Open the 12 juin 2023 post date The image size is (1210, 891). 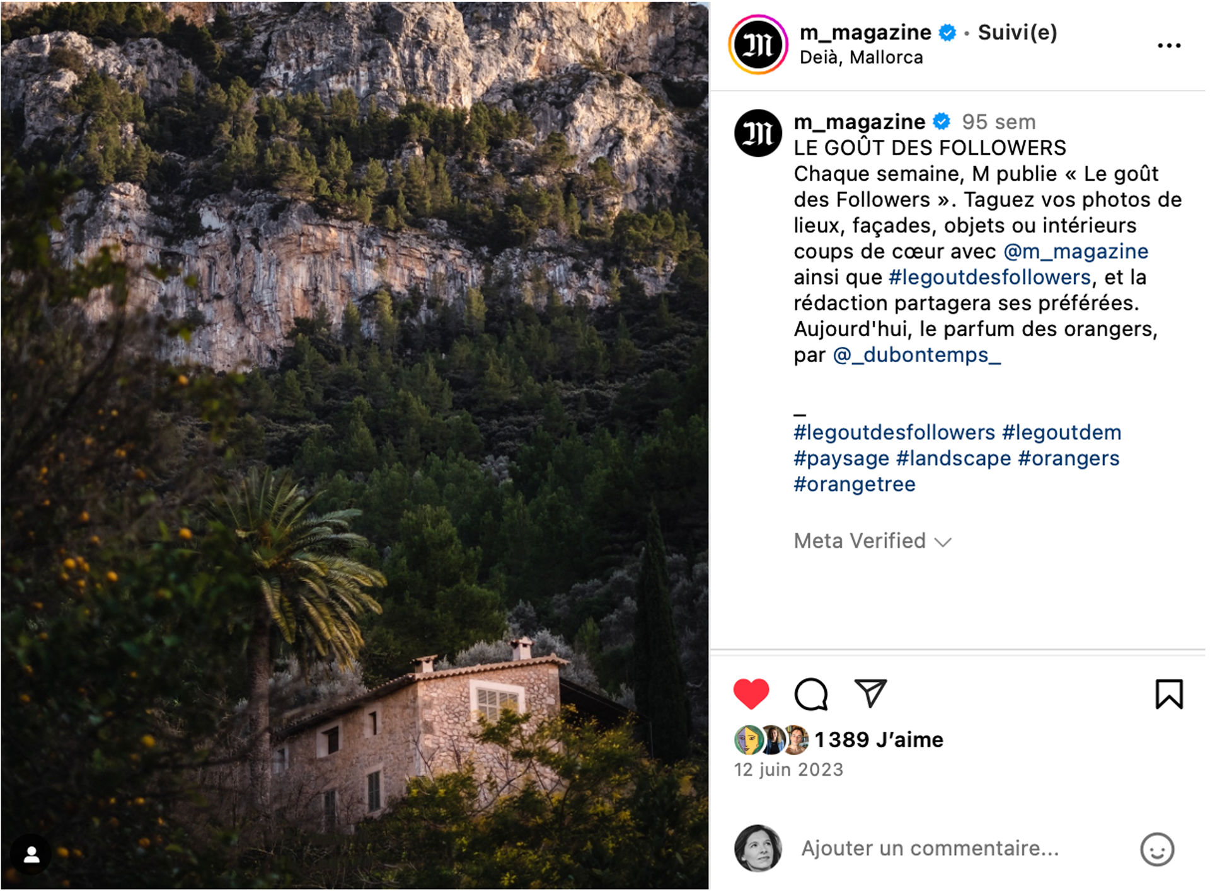click(788, 769)
